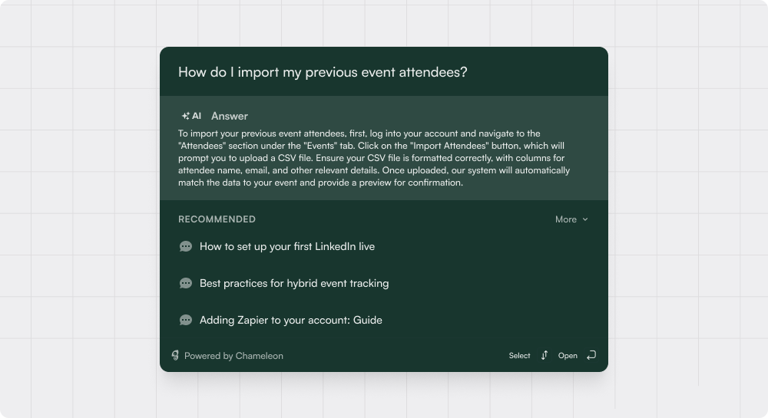Screen dimensions: 768x418
Task: Expand the More dropdown in Recommended
Action: (x=571, y=219)
